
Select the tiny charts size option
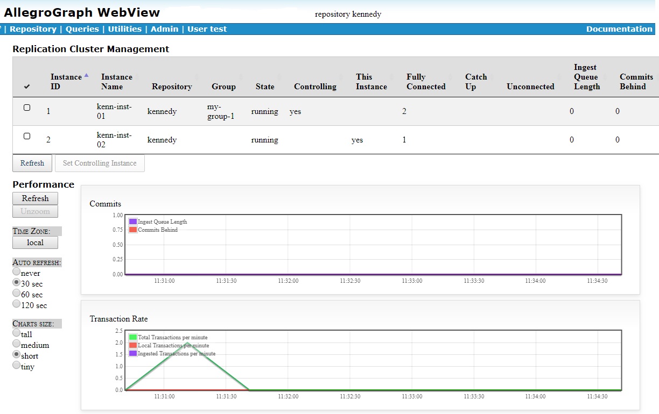point(17,365)
